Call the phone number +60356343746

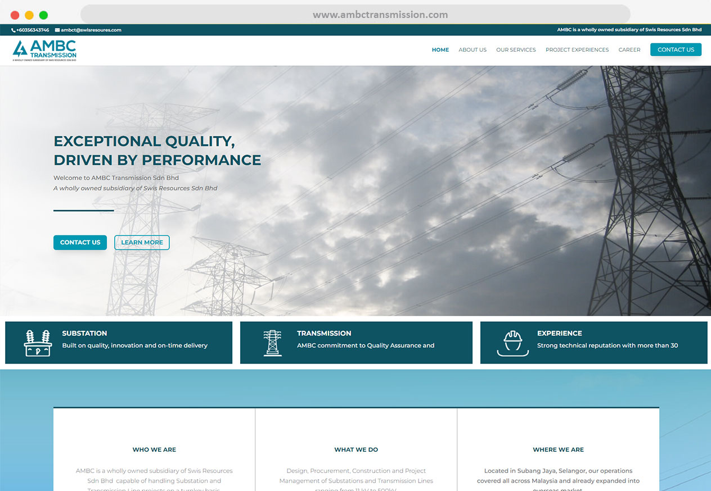(x=33, y=30)
